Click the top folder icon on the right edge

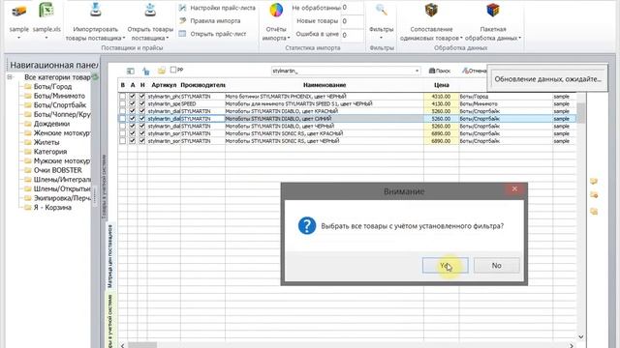tap(594, 181)
